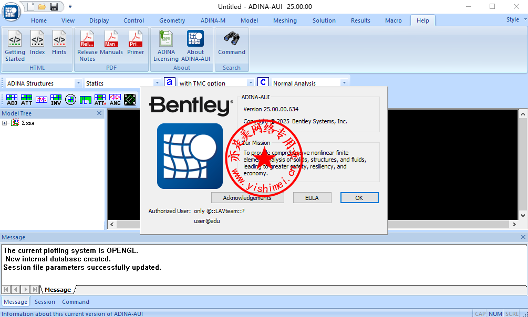
Task: Click the blue 'C' icon
Action: coord(263,82)
